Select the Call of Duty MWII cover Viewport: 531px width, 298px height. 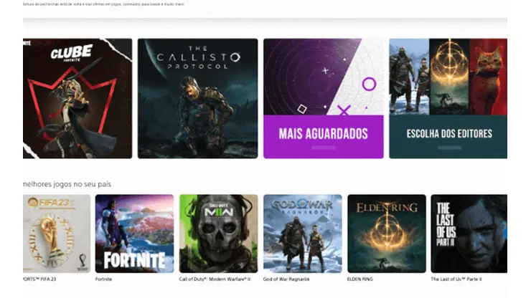218,234
